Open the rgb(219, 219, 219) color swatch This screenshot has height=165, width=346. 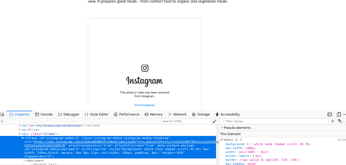(x=262, y=160)
